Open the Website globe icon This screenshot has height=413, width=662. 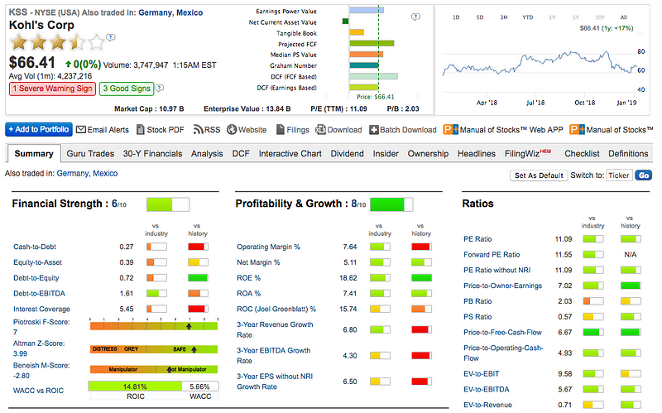(x=232, y=130)
